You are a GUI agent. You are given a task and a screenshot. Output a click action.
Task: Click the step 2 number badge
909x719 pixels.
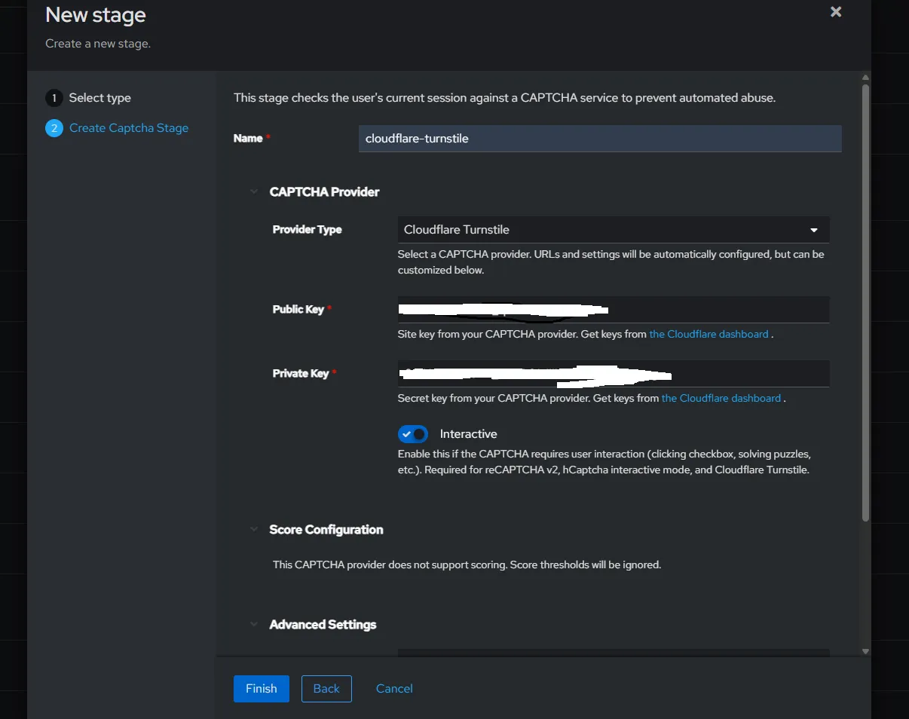pyautogui.click(x=54, y=128)
